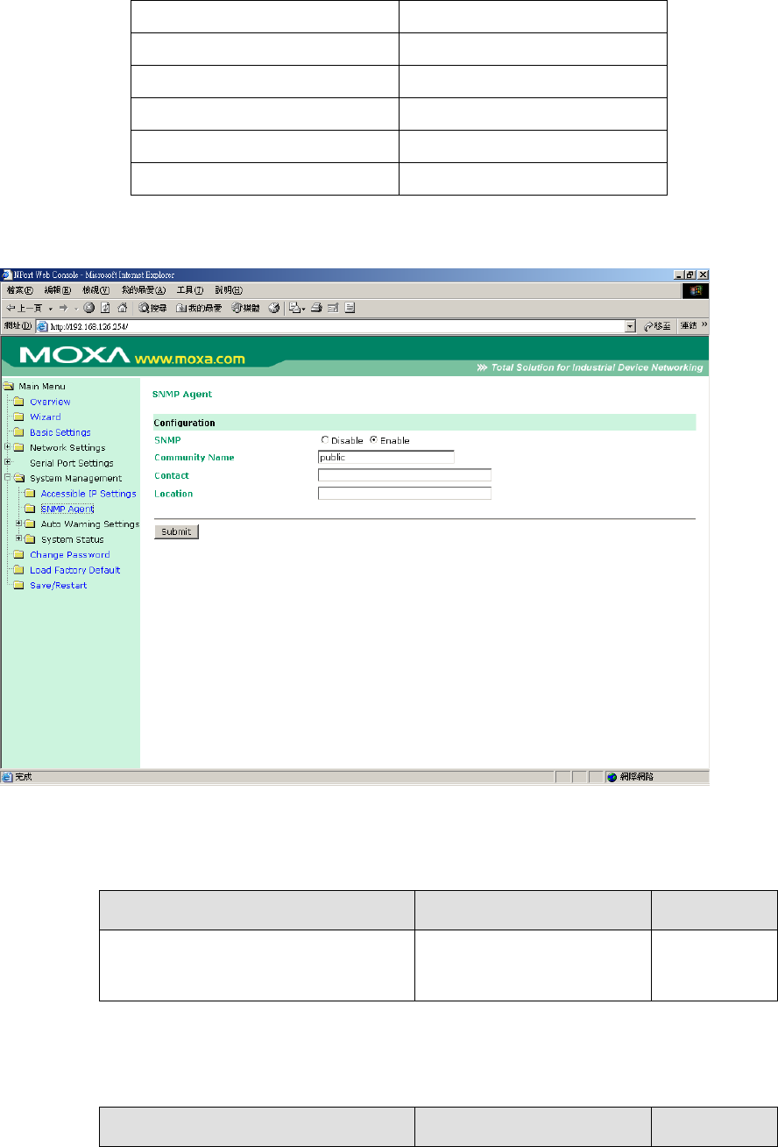Expand the Auto Warning Settings node
This screenshot has height=1147, width=778.
click(x=18, y=524)
